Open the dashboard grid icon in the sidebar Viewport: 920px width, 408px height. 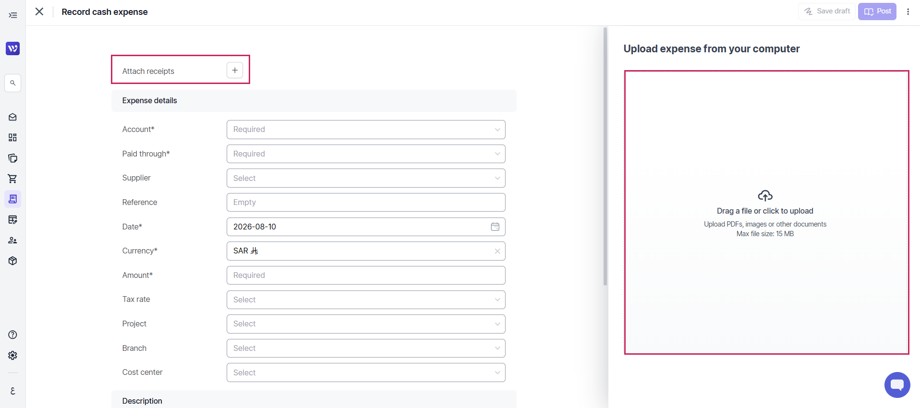[13, 138]
